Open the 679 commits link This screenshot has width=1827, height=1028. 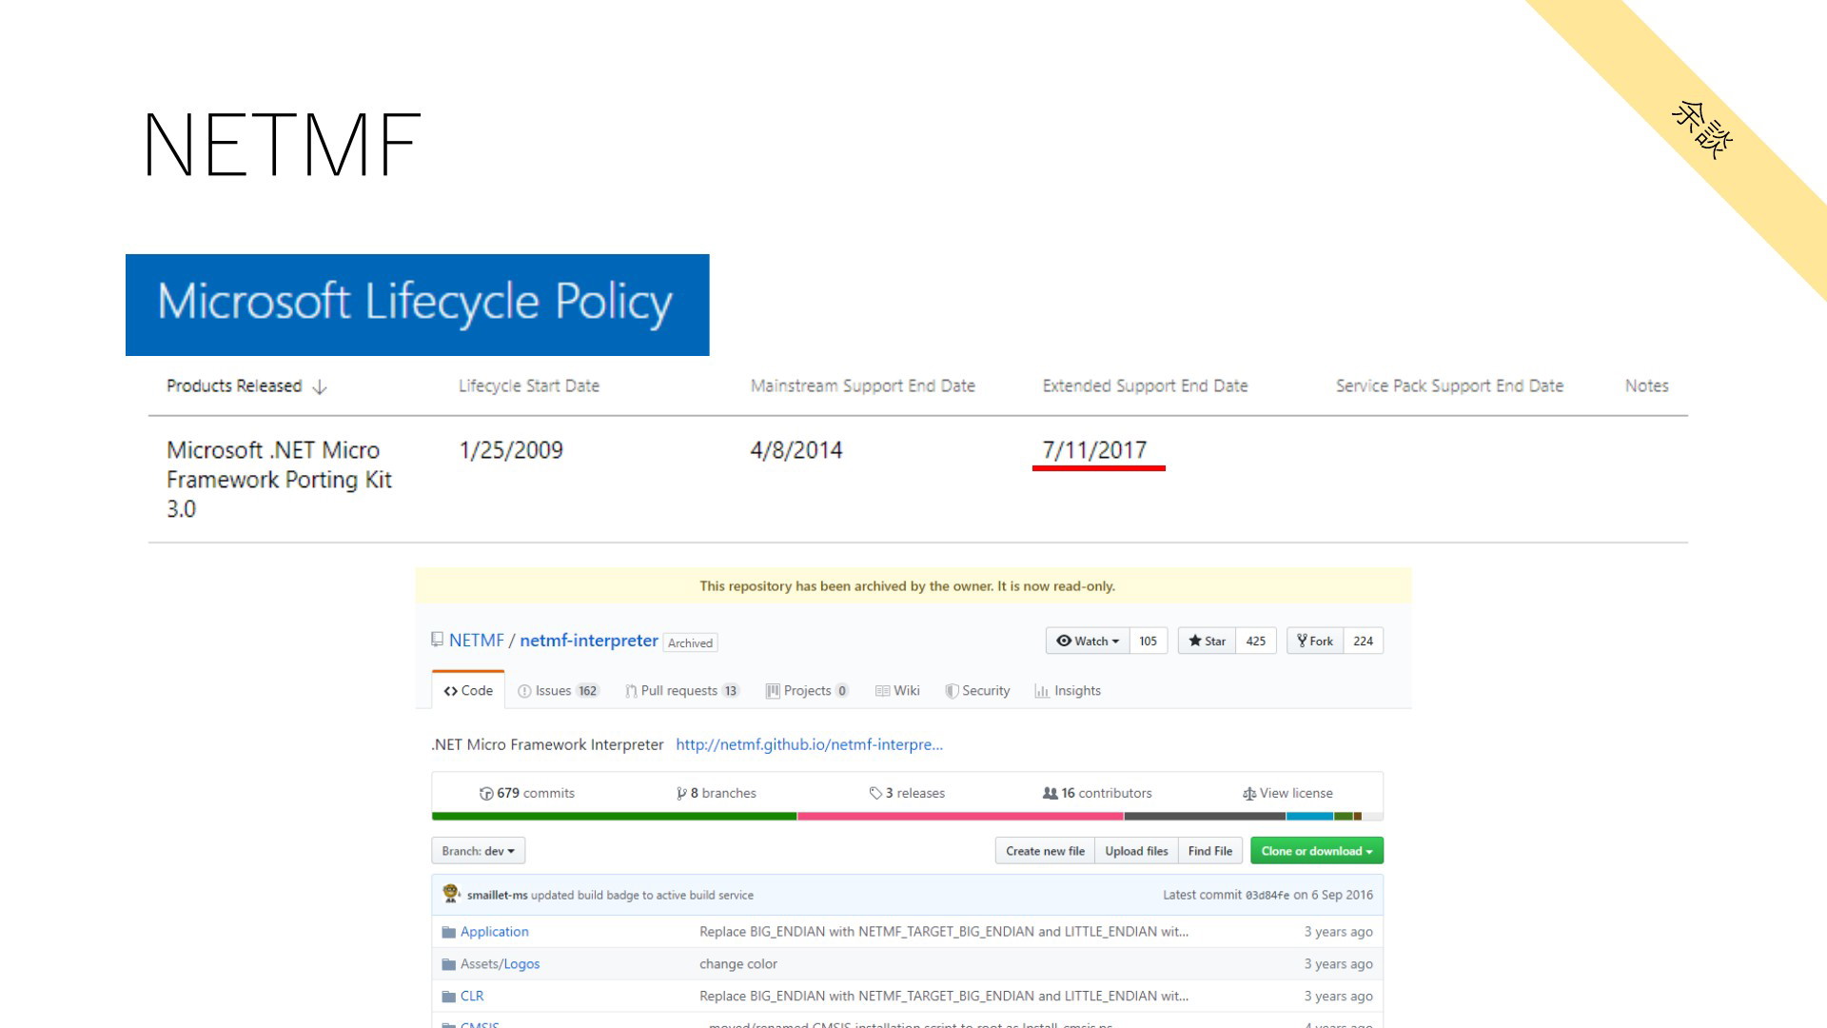(x=527, y=793)
